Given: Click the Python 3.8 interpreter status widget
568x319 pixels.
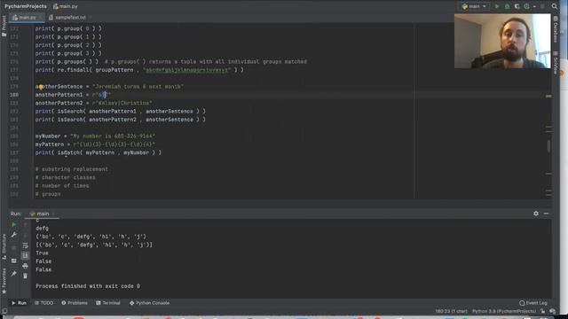Looking at the screenshot, I should pos(504,311).
